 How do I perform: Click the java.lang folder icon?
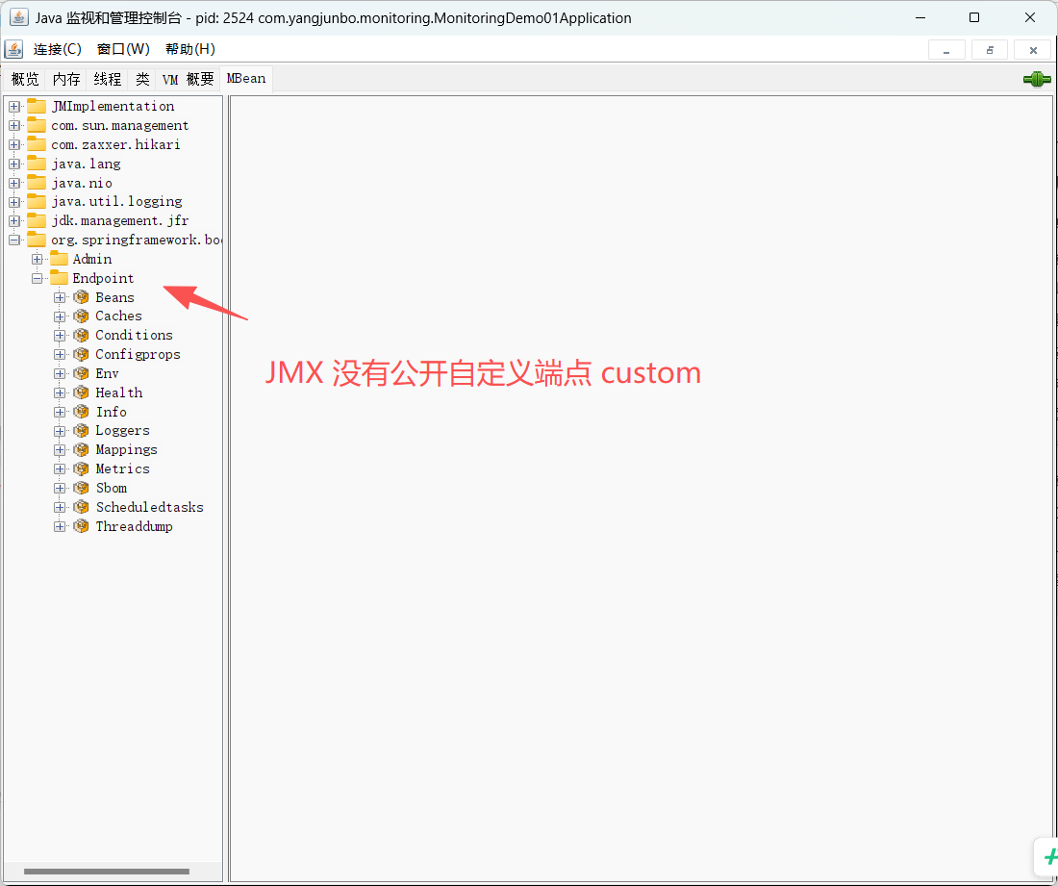(x=37, y=164)
